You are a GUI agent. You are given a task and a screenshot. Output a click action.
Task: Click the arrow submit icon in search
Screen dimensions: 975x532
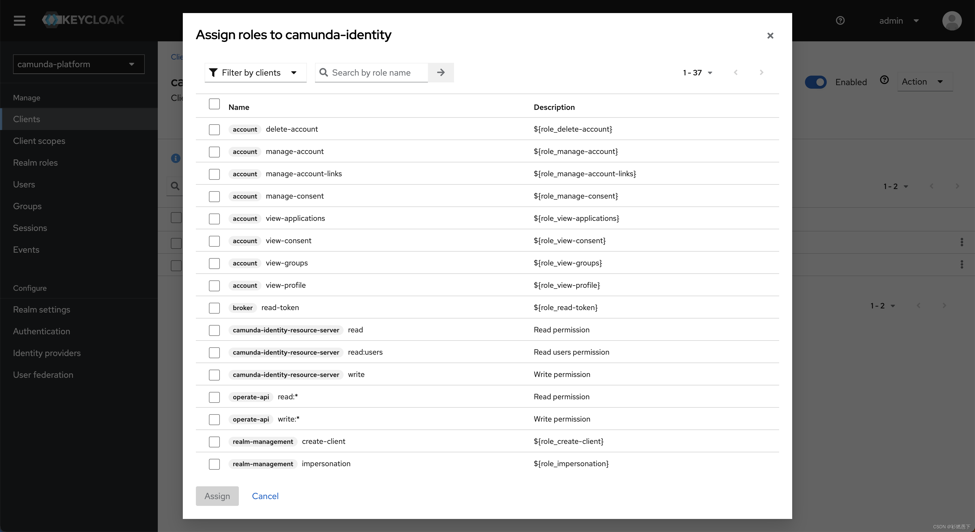tap(443, 72)
